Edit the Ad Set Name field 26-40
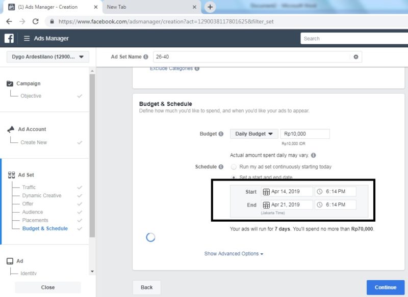 (251, 57)
